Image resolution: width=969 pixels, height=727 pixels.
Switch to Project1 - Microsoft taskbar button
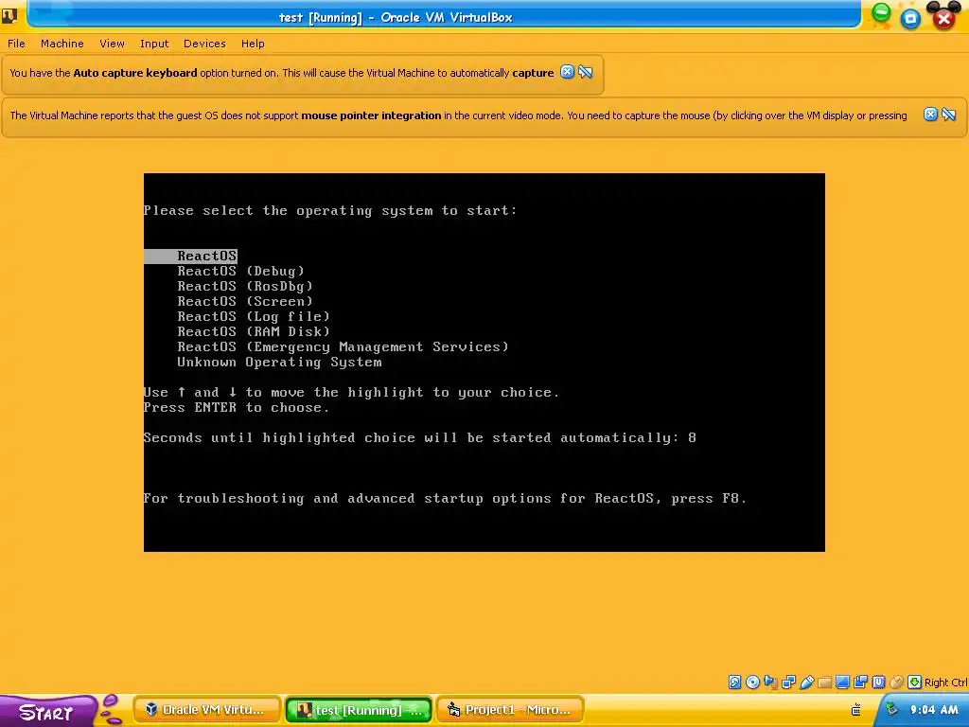click(510, 710)
